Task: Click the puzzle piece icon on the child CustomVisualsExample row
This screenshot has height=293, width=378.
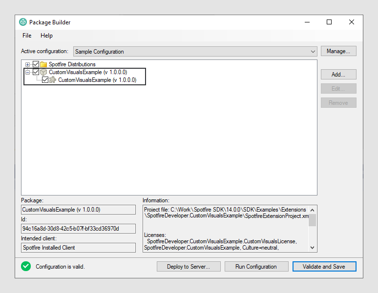Action: click(x=53, y=80)
